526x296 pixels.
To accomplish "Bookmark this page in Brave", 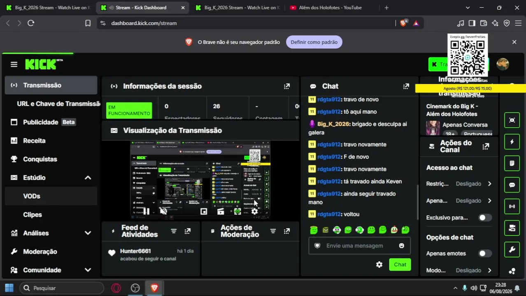I will point(88,23).
